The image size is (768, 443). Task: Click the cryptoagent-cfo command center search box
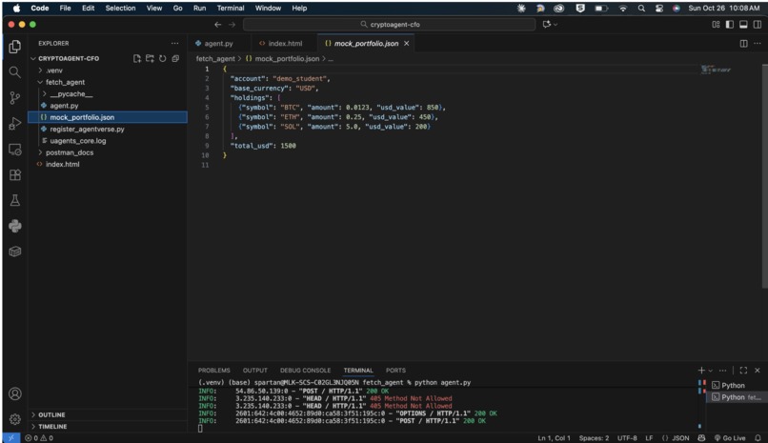[x=390, y=25]
